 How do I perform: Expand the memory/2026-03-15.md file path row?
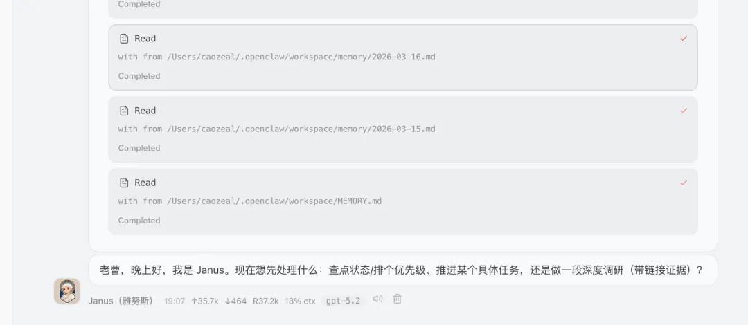coord(276,129)
